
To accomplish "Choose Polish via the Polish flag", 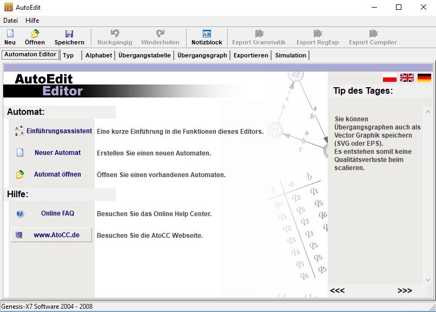I will 389,77.
